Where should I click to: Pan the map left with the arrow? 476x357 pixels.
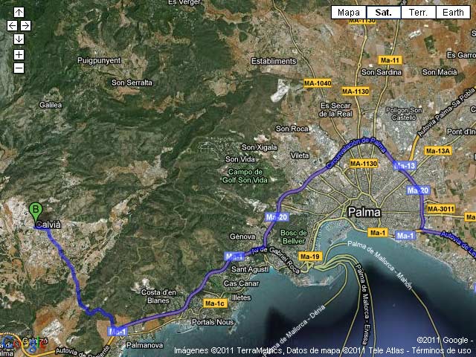[x=12, y=26]
